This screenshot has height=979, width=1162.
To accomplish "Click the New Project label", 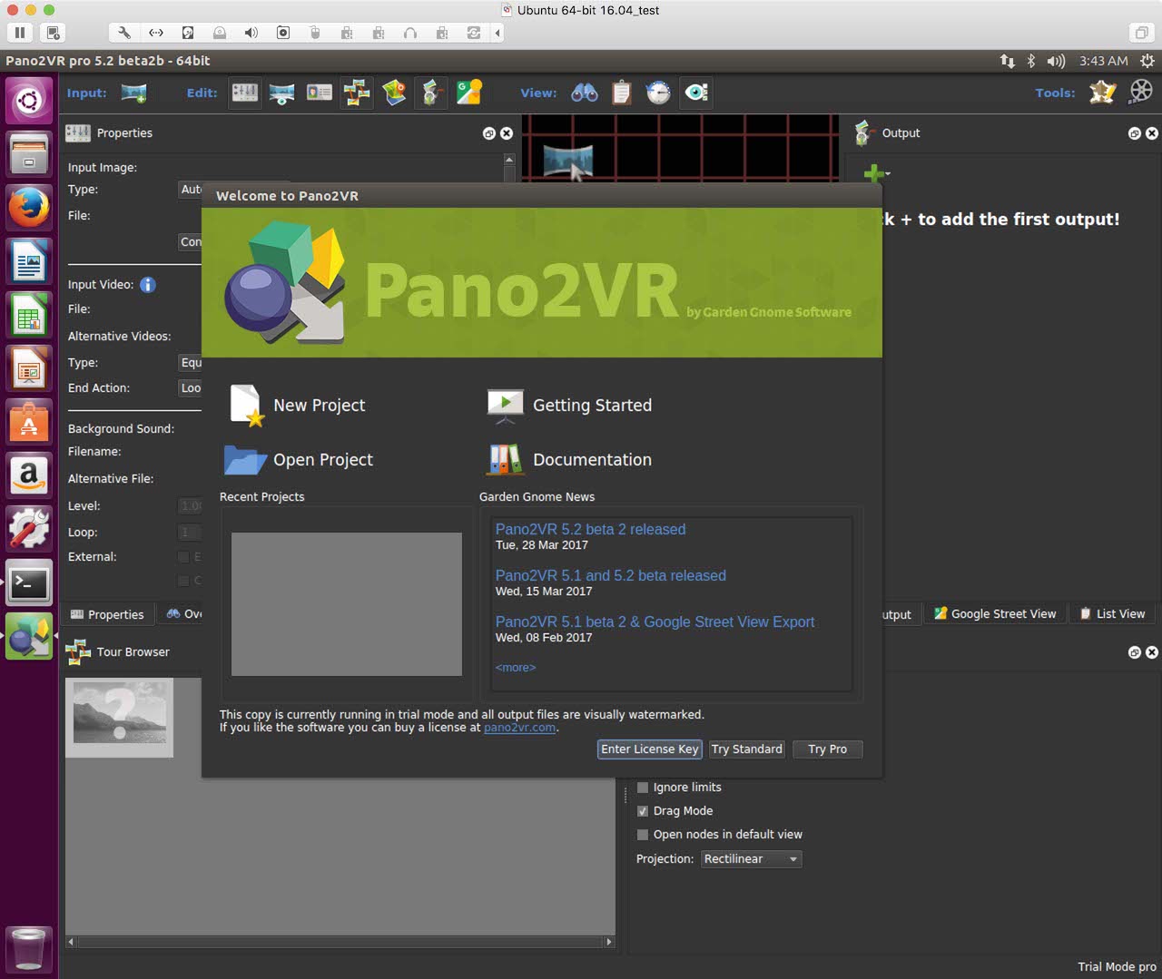I will point(320,406).
